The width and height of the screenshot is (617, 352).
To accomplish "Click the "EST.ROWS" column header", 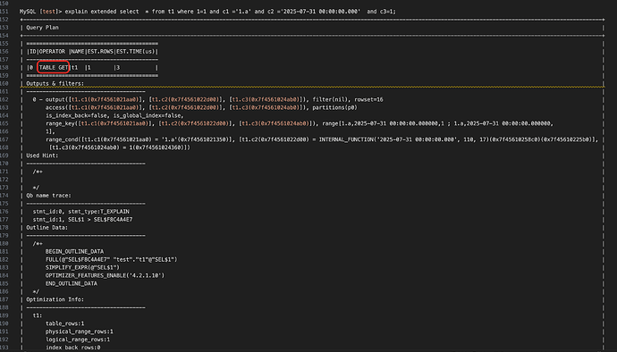I will (x=100, y=52).
